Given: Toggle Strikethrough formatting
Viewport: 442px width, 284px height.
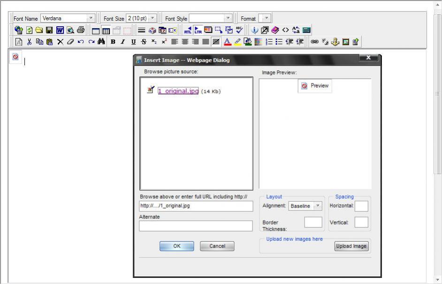Looking at the screenshot, I should (144, 42).
